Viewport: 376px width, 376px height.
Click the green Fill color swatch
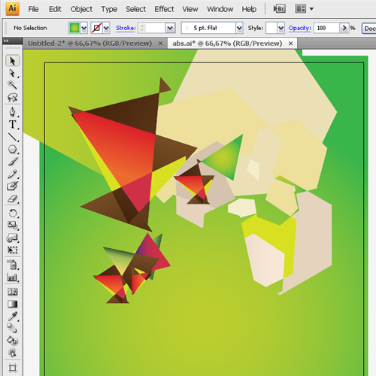tap(74, 28)
